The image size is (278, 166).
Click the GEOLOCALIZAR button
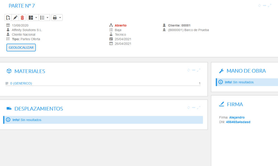click(21, 48)
